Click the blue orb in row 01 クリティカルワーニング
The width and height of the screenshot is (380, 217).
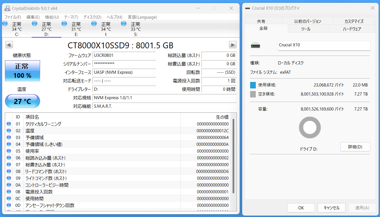coord(9,124)
